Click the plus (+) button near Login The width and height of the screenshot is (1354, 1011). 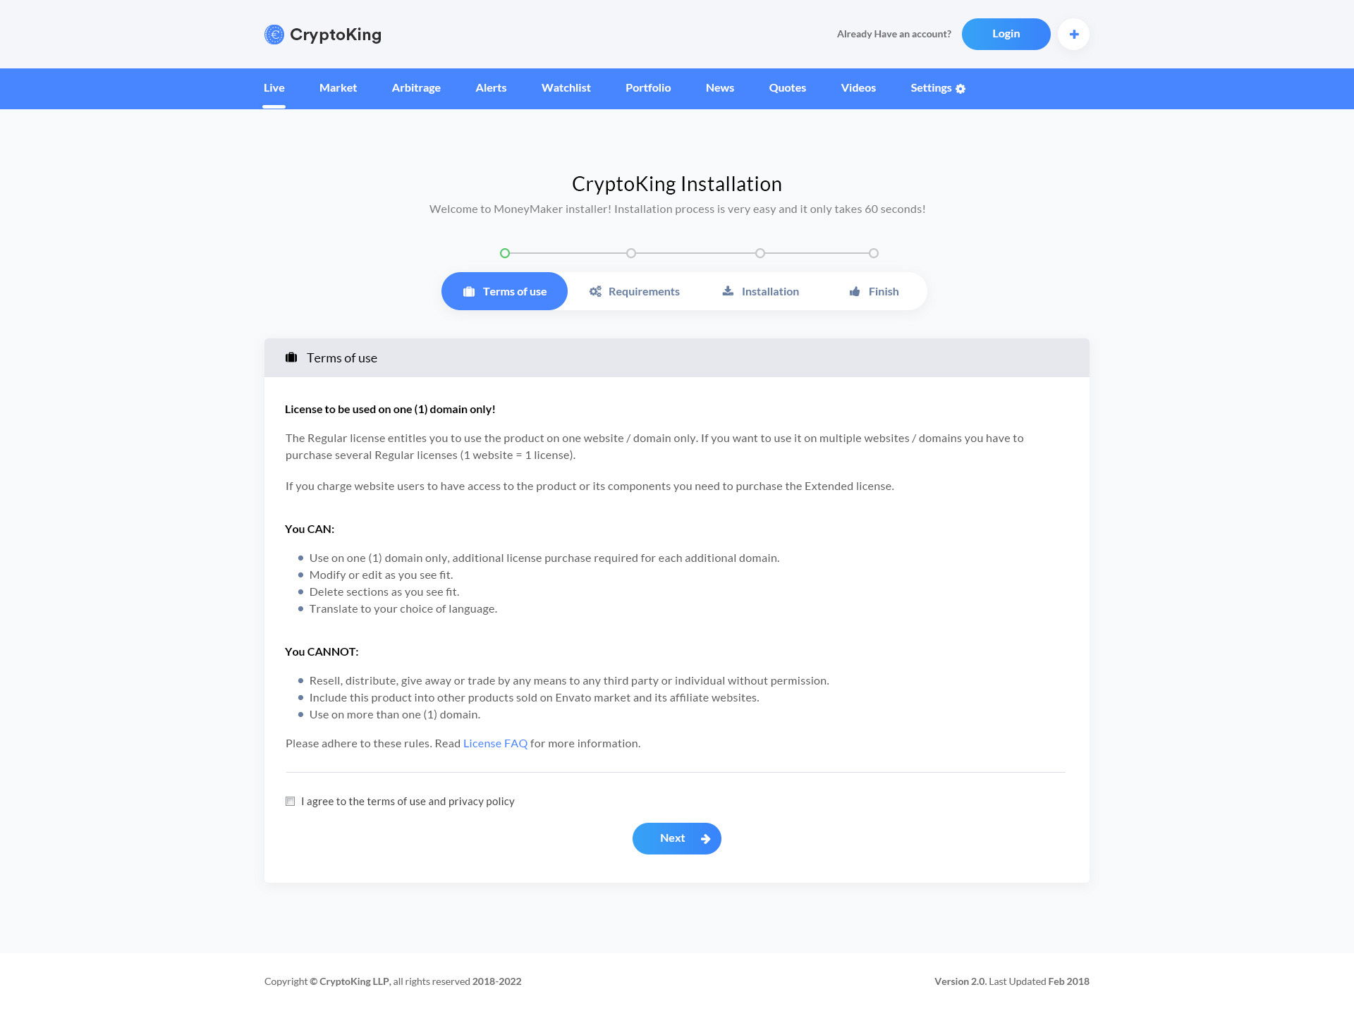1073,34
